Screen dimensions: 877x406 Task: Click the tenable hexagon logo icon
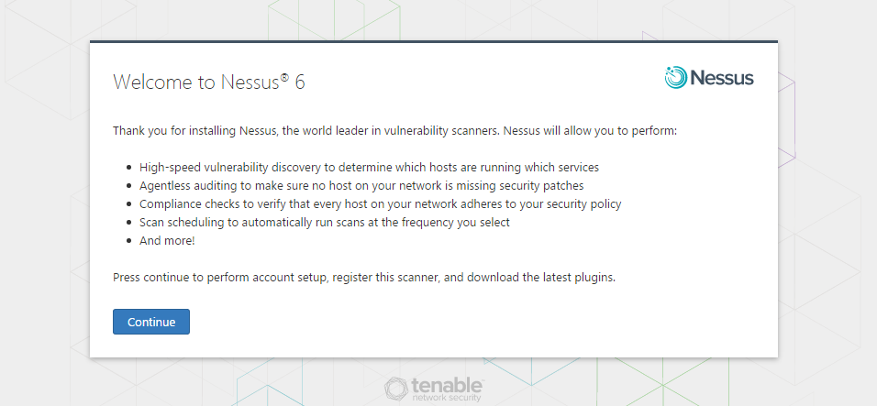point(396,389)
